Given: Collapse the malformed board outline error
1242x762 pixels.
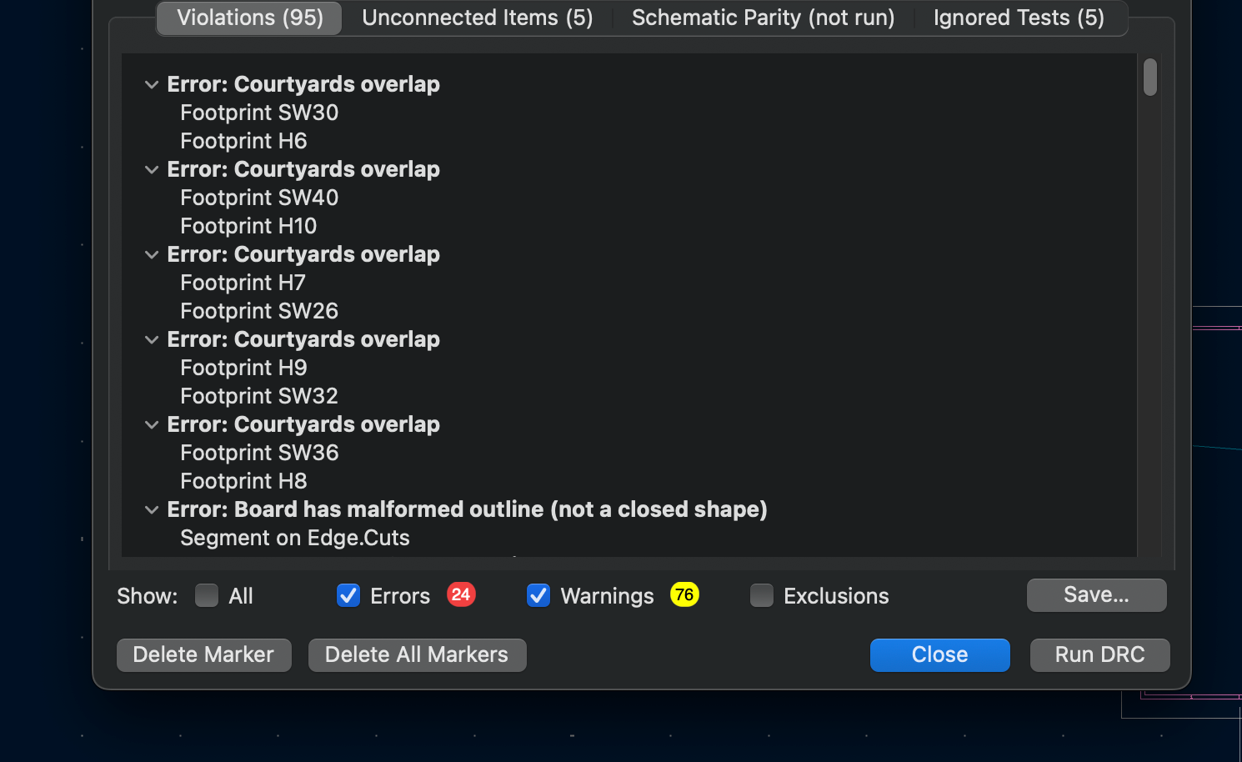Looking at the screenshot, I should click(152, 510).
